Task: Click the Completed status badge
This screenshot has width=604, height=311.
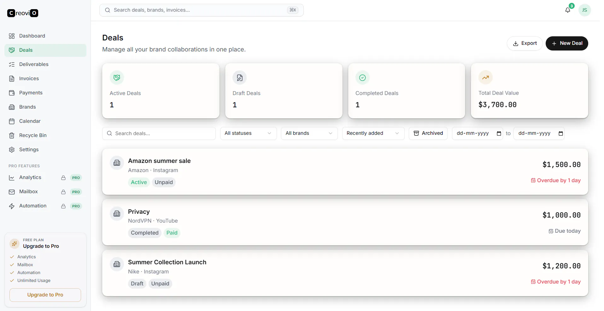Action: pyautogui.click(x=144, y=233)
